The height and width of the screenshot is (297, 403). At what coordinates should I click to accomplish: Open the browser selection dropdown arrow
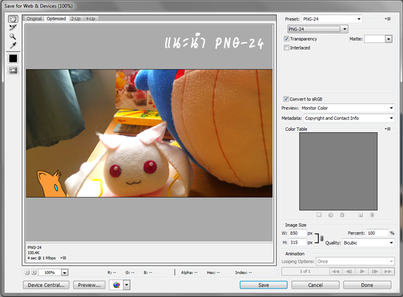(127, 285)
